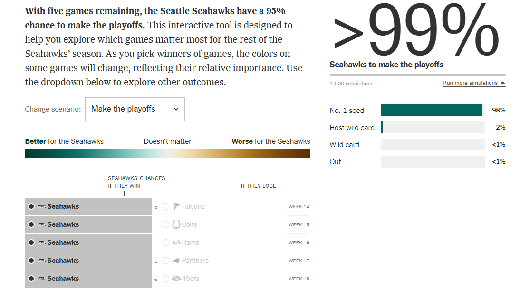Click the No. 1 seed green bar
The image size is (520, 289).
(x=432, y=111)
